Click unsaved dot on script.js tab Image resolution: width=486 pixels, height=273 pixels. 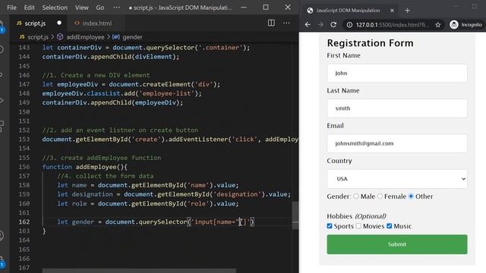point(59,23)
